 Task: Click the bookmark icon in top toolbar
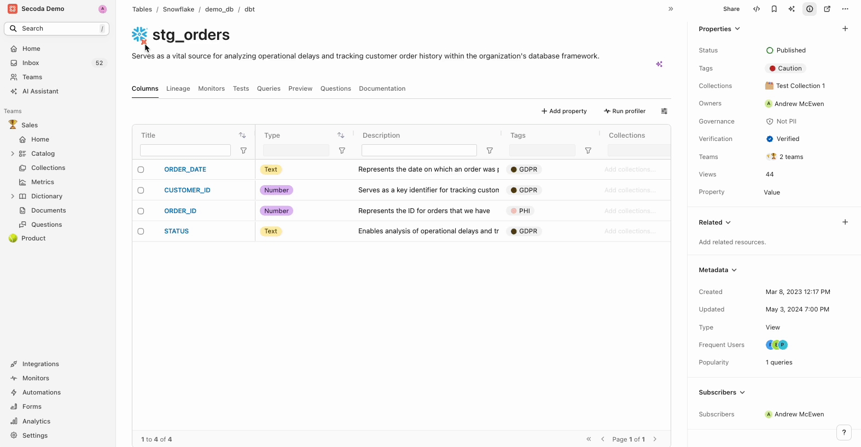pyautogui.click(x=774, y=9)
